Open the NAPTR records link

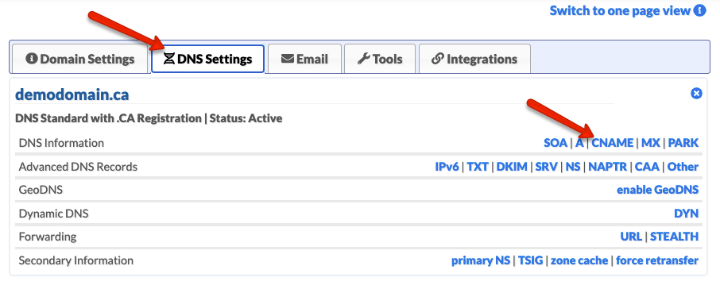click(x=607, y=167)
